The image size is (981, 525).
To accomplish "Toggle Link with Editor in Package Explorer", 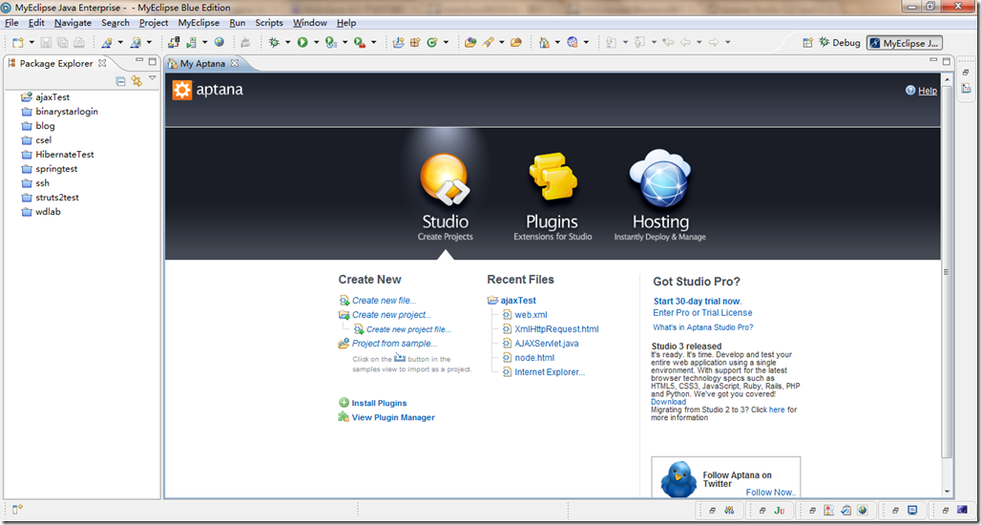I will coord(136,81).
